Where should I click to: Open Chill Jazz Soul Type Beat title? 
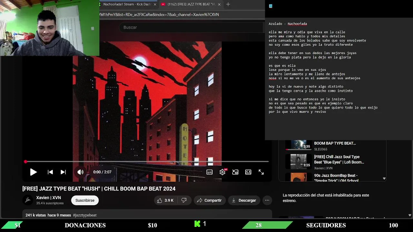[x=339, y=159]
